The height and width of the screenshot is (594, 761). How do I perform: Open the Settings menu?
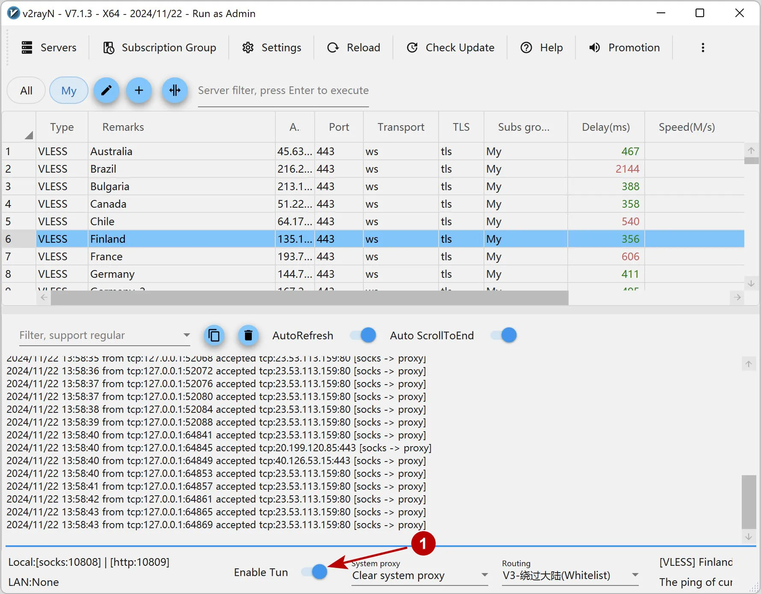(271, 47)
